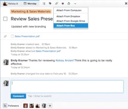Click fourth follower avatar
This screenshot has width=128, height=109.
pyautogui.click(x=44, y=106)
